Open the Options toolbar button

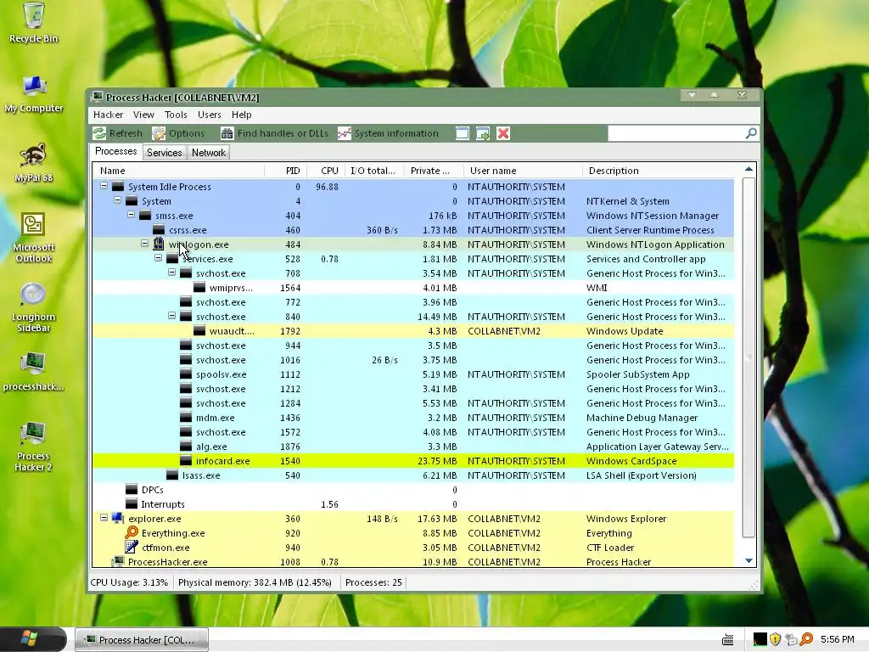[x=178, y=133]
